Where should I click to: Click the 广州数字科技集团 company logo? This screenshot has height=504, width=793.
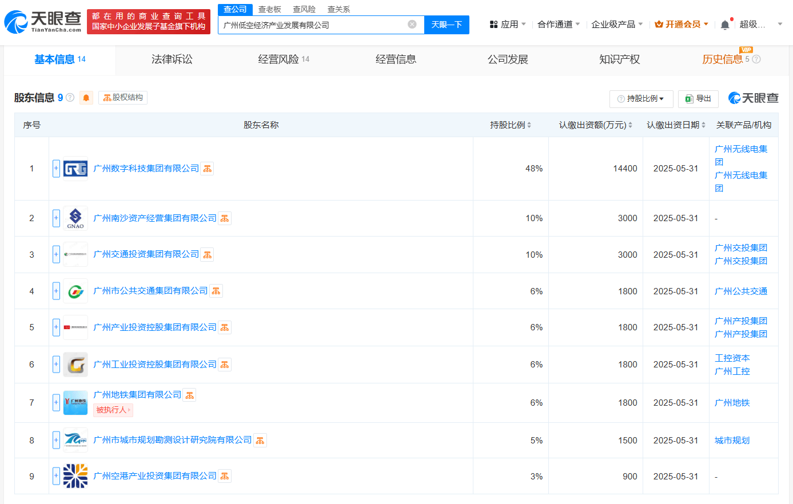tap(75, 169)
